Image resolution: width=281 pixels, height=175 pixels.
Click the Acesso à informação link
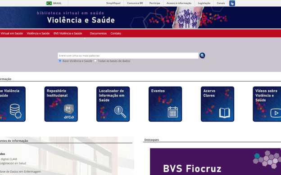(179, 3)
